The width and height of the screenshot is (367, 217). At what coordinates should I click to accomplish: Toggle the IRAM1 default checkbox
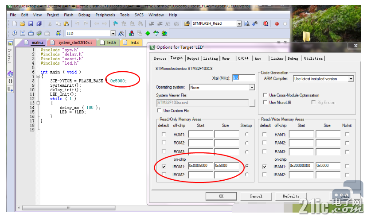(x=265, y=167)
